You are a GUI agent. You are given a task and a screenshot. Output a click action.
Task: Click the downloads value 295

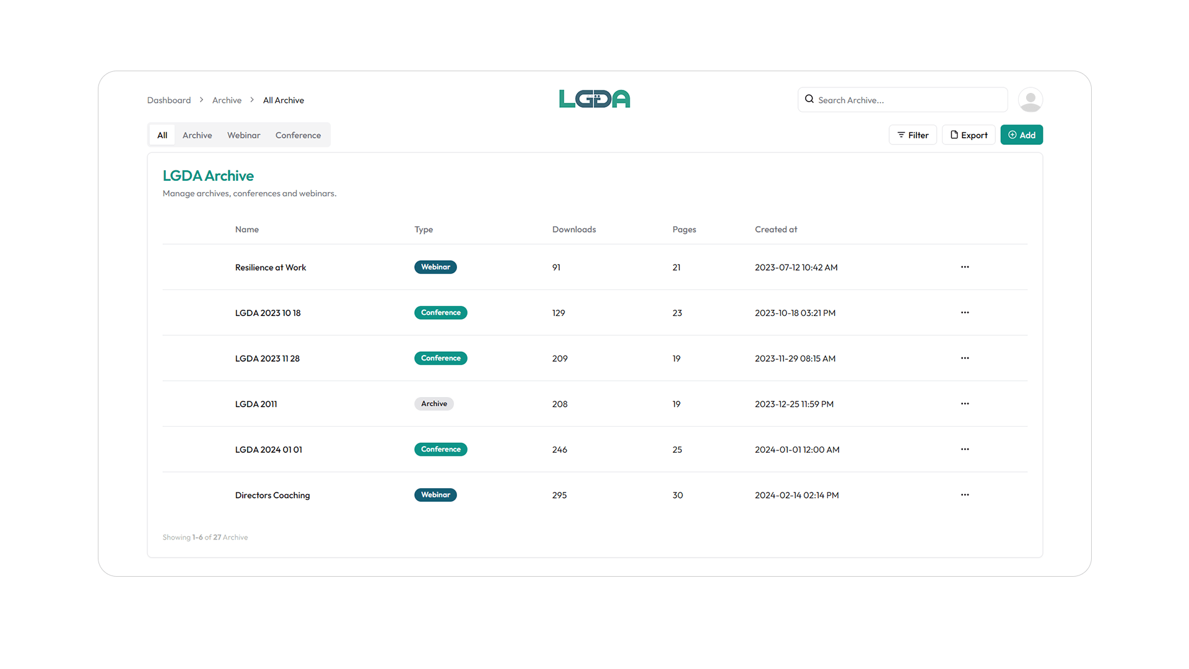[x=559, y=495]
